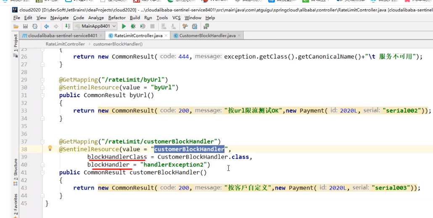Click the Open folder toolbar icon
The height and width of the screenshot is (218, 433).
point(16,26)
